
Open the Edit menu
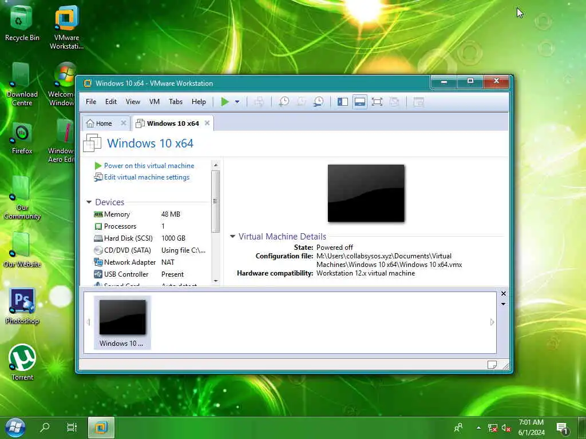click(110, 102)
